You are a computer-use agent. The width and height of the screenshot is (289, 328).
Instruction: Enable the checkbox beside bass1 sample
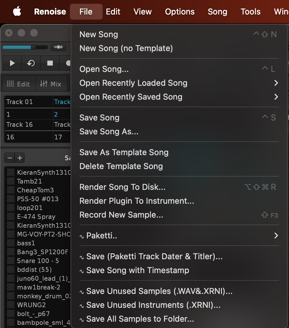point(11,243)
